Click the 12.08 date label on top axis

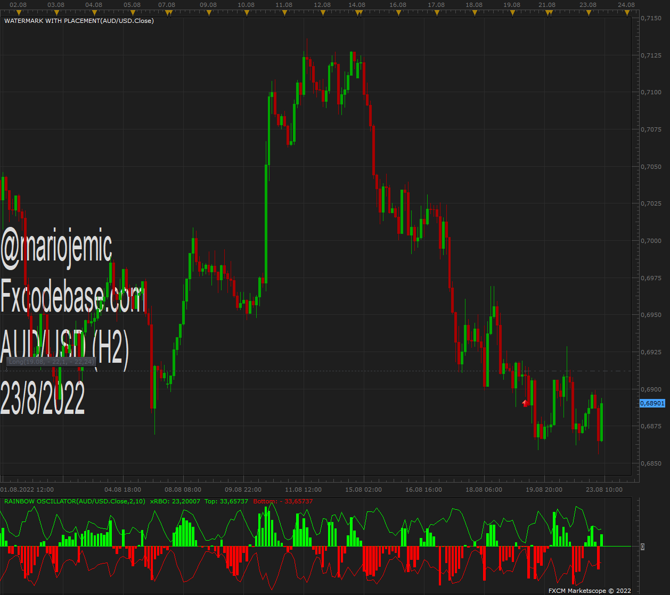322,5
